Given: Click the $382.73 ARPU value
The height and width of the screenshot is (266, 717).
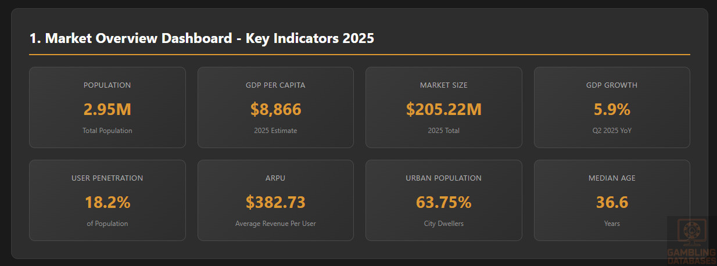Looking at the screenshot, I should (275, 202).
